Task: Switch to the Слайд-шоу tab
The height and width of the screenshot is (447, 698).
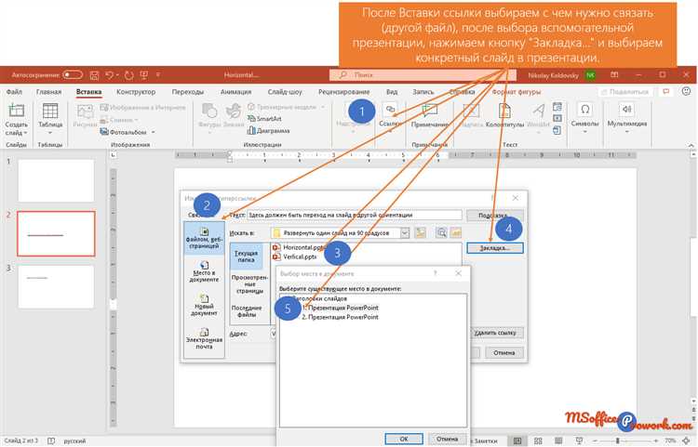Action: [285, 92]
